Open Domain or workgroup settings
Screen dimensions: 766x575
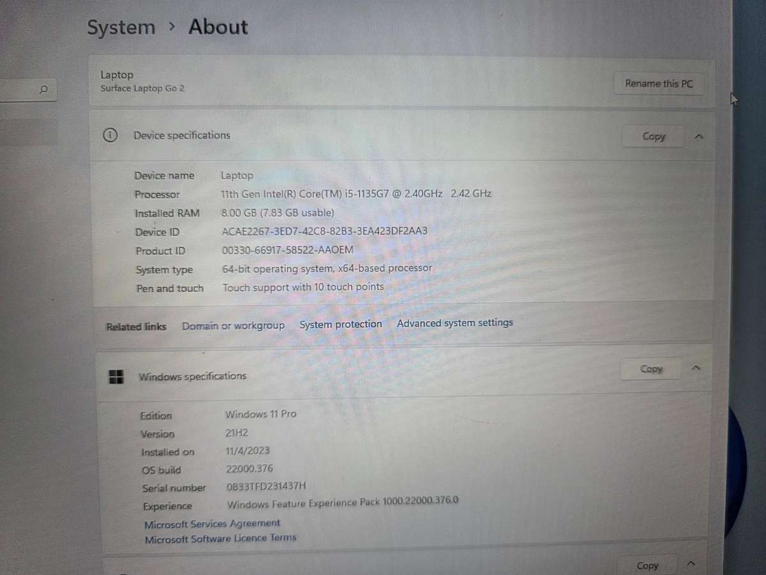pyautogui.click(x=233, y=325)
